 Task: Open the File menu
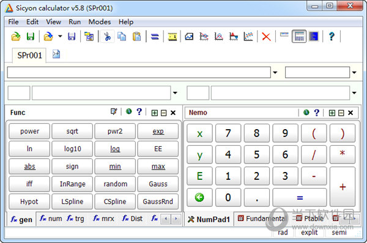point(13,22)
